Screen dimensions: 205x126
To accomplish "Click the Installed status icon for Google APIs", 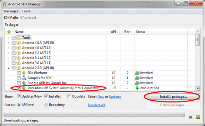I will [x=137, y=83].
